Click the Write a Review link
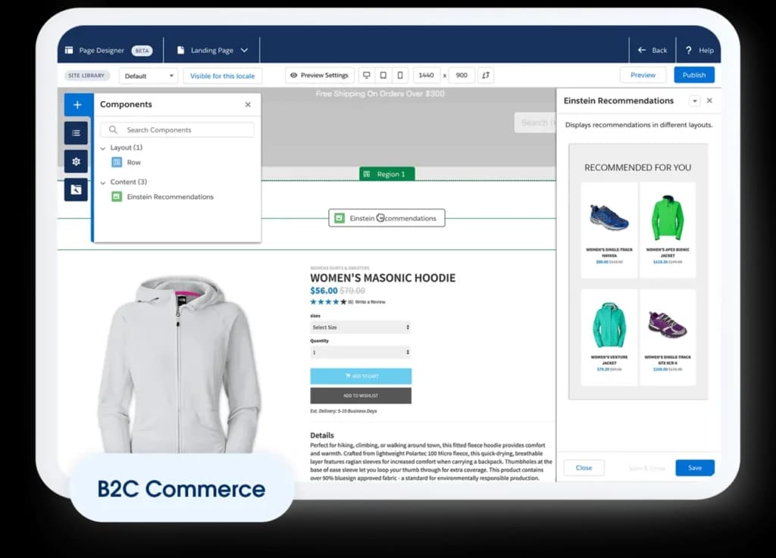Viewport: 776px width, 558px height. (370, 302)
